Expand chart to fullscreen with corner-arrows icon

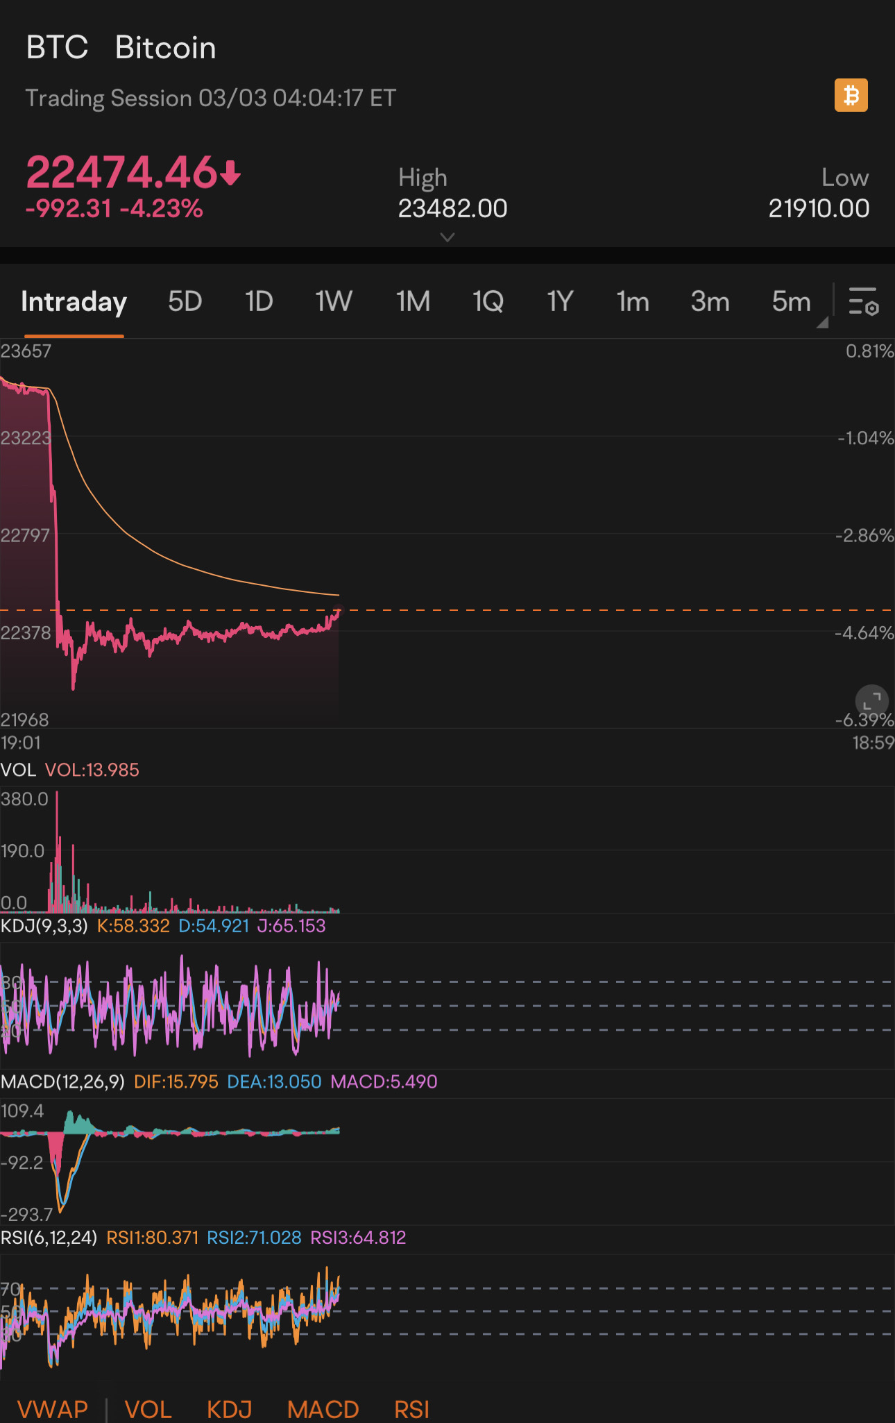[x=871, y=701]
